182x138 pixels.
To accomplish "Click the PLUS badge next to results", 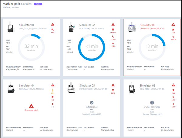I will [46, 4].
